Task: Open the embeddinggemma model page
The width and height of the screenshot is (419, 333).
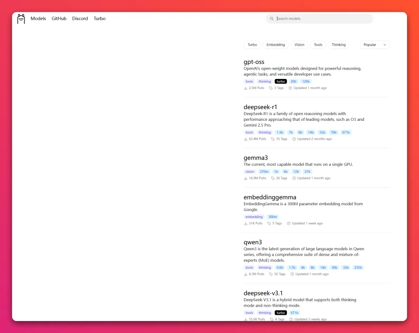Action: click(270, 197)
